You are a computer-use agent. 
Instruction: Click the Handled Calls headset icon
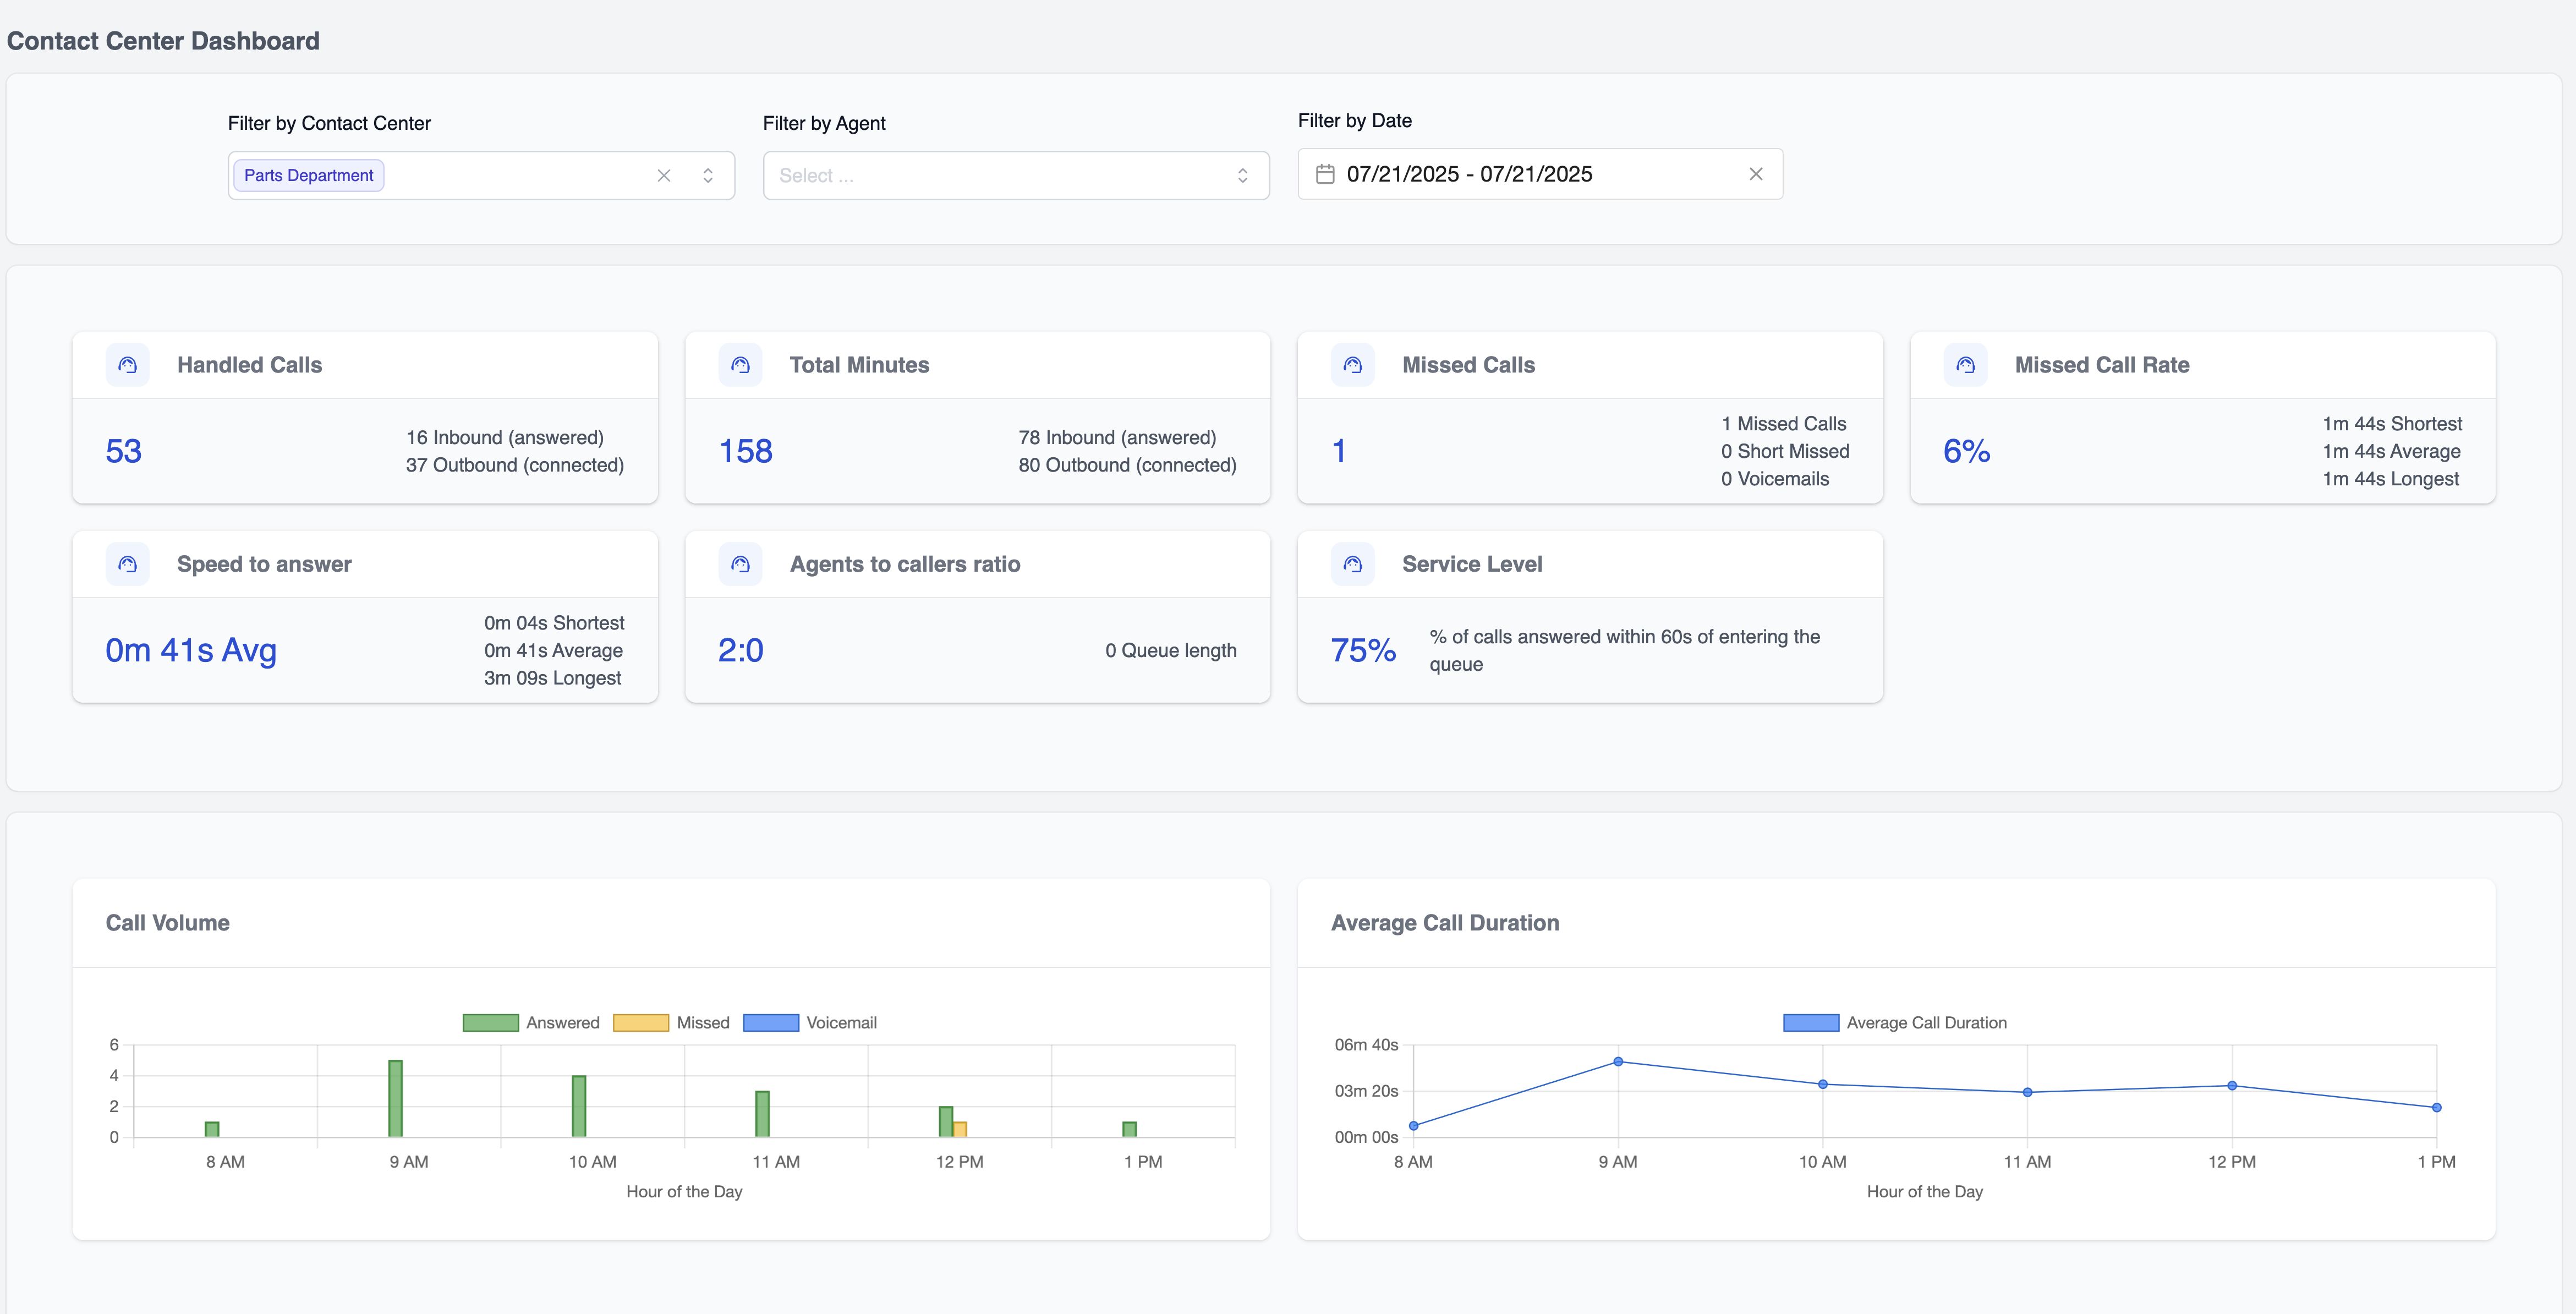(x=127, y=364)
